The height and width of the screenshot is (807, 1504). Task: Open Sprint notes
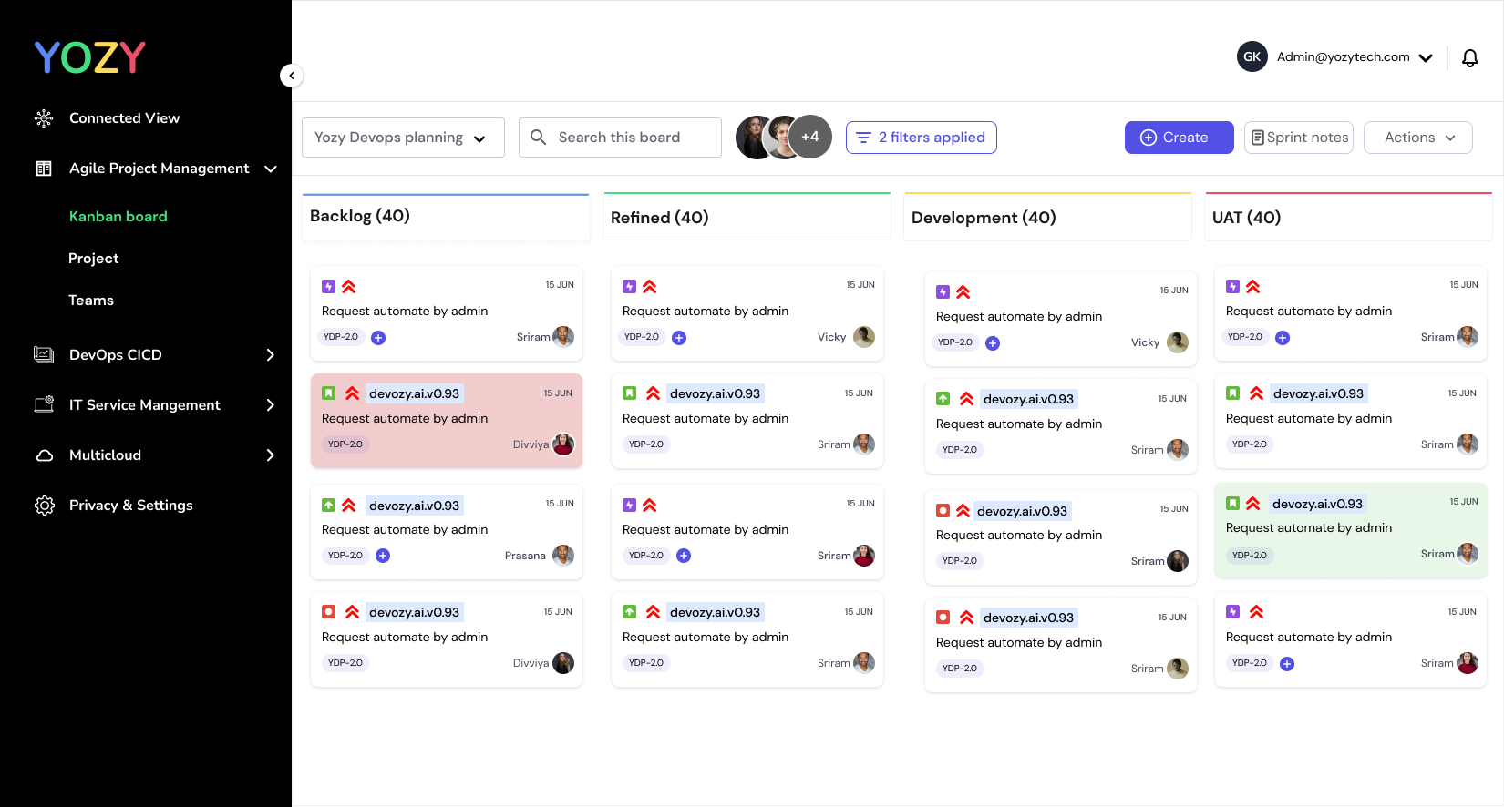coord(1298,138)
